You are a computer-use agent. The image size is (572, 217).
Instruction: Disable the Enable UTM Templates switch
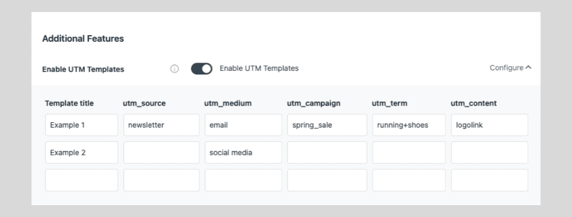point(202,69)
